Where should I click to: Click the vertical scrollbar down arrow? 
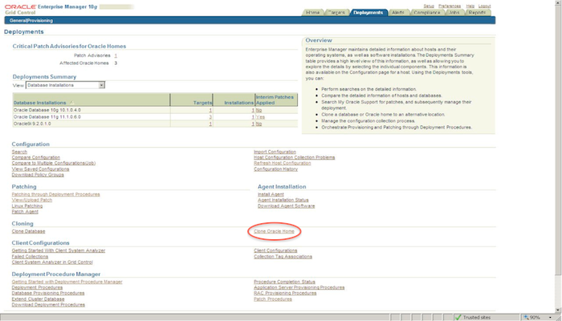click(559, 311)
